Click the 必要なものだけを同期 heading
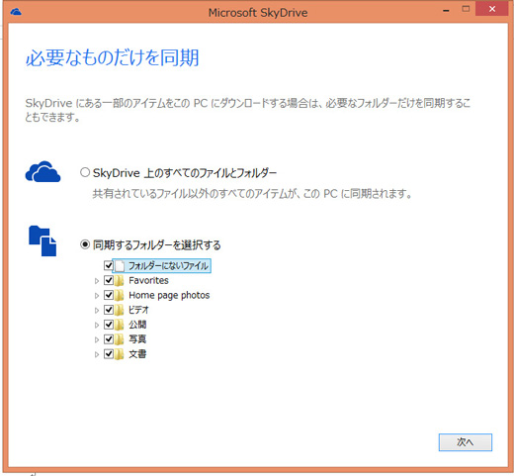The height and width of the screenshot is (476, 514). (113, 57)
